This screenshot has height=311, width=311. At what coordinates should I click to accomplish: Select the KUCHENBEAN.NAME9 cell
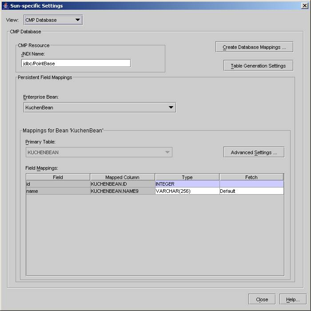(123, 191)
